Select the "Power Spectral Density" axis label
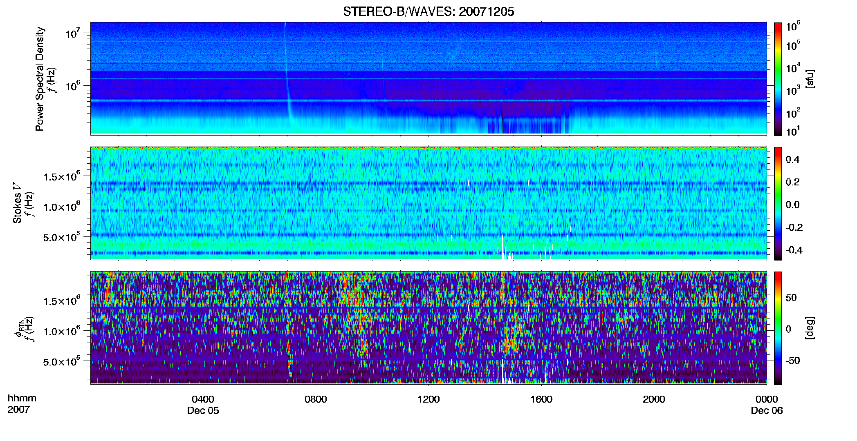 coord(40,79)
